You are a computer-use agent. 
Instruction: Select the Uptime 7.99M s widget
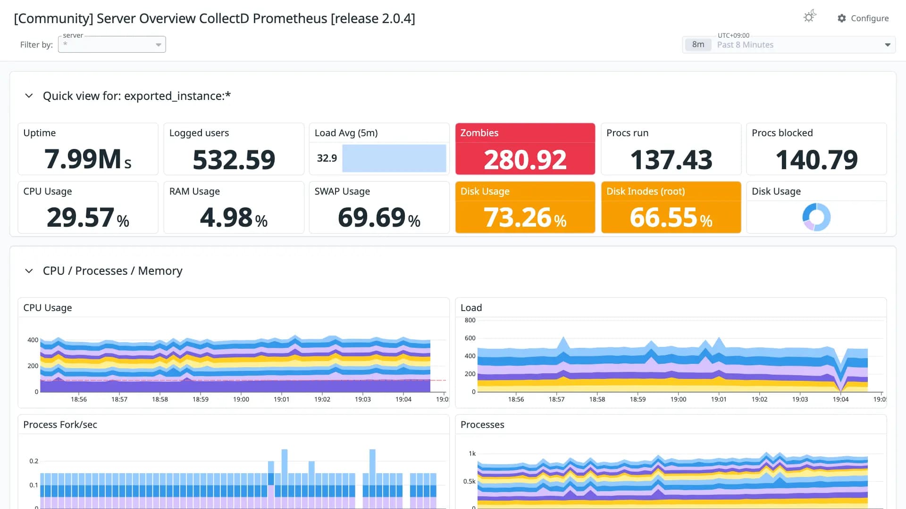click(x=88, y=149)
